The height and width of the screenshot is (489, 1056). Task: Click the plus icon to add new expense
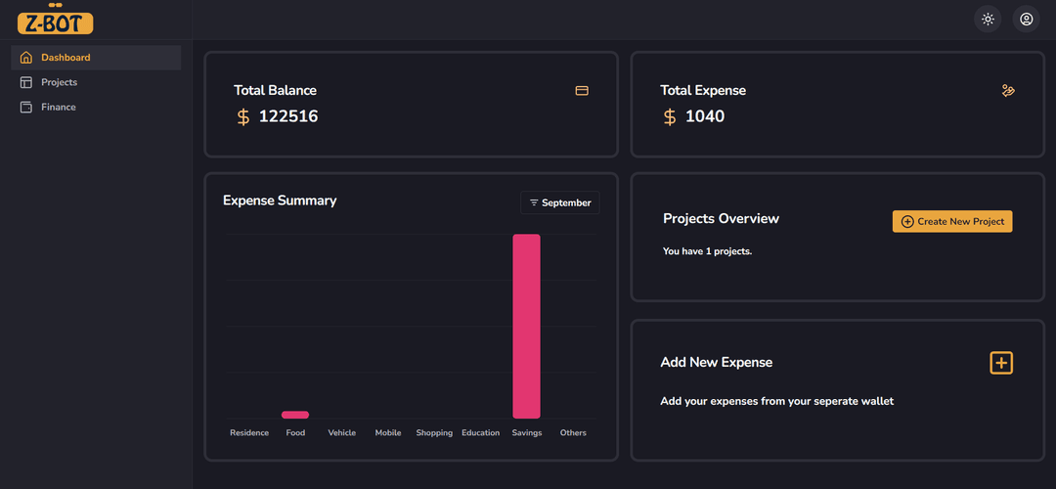[1001, 363]
